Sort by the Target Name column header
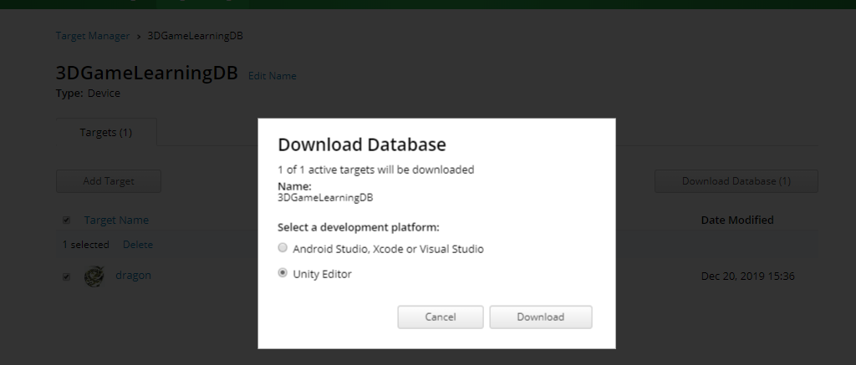Screen dimensions: 856x365 [x=116, y=220]
